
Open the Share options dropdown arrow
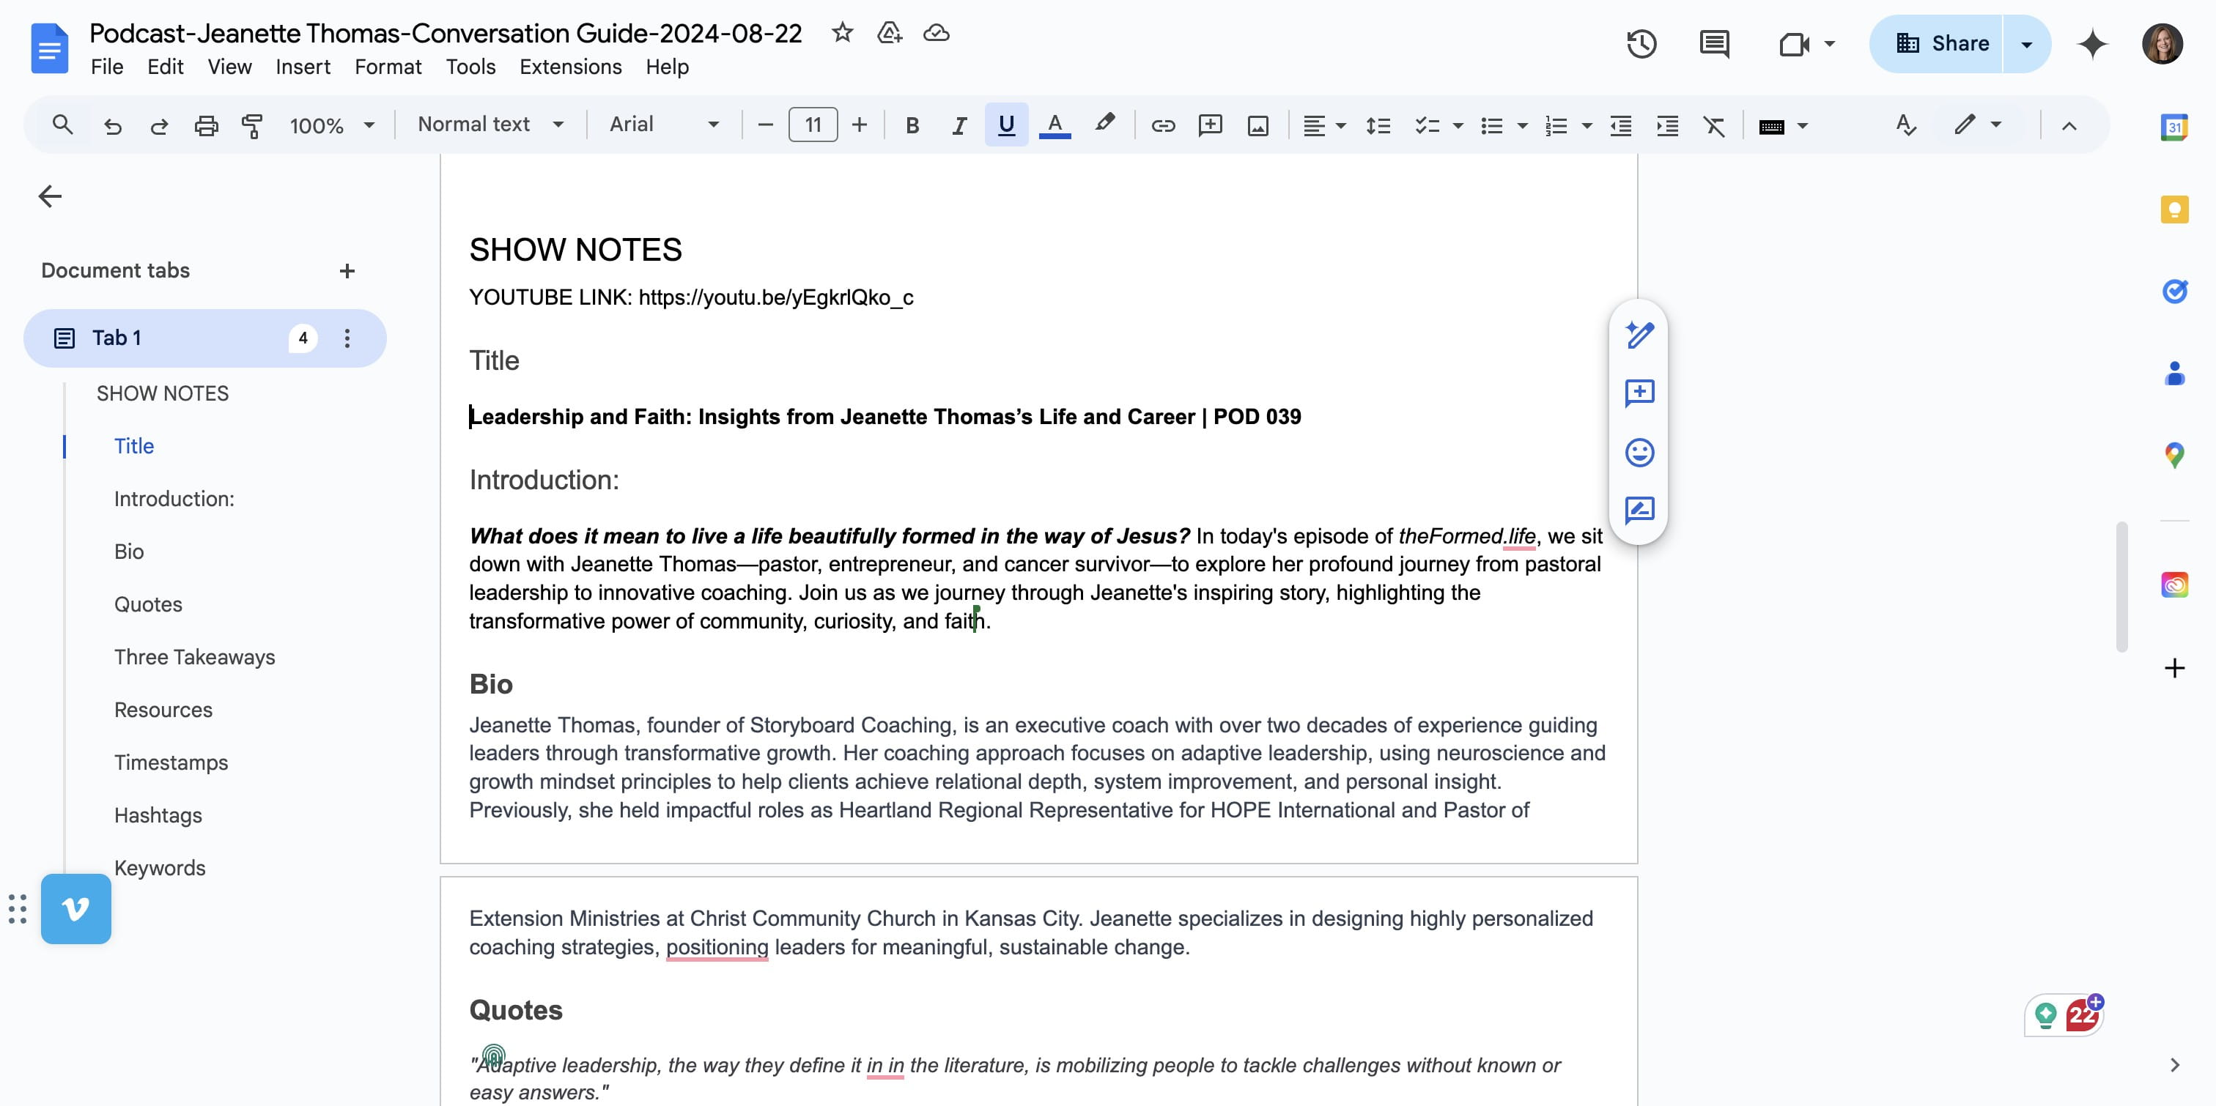pos(2026,44)
